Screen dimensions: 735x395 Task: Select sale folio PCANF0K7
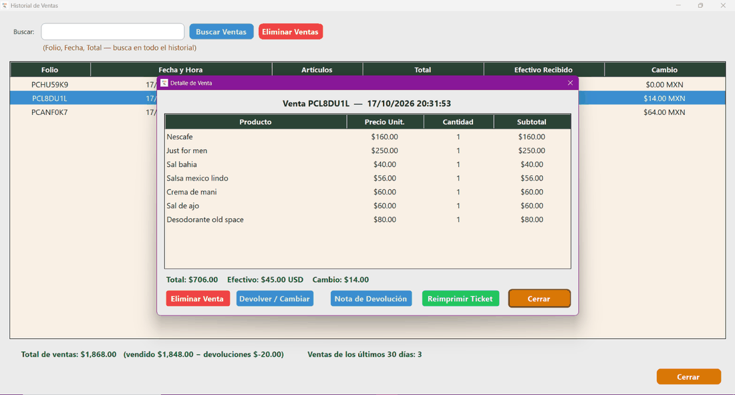[49, 112]
